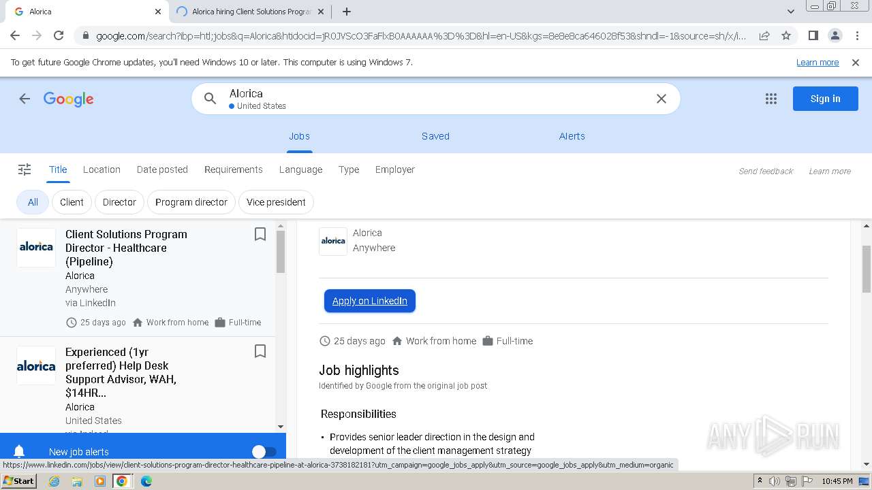Close the Alorica hiring Client Solutions tab
The width and height of the screenshot is (872, 490).
click(x=322, y=12)
